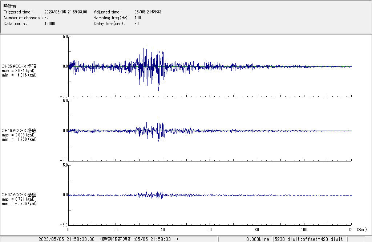
Task: Click the digit offset status bar field
Action: pos(308,239)
